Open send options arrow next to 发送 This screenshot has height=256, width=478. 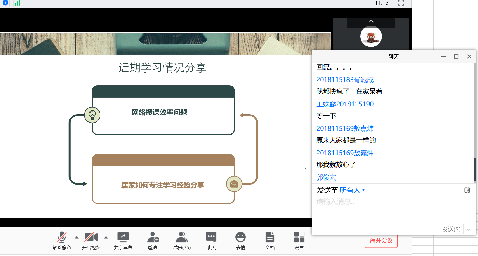[x=468, y=230]
